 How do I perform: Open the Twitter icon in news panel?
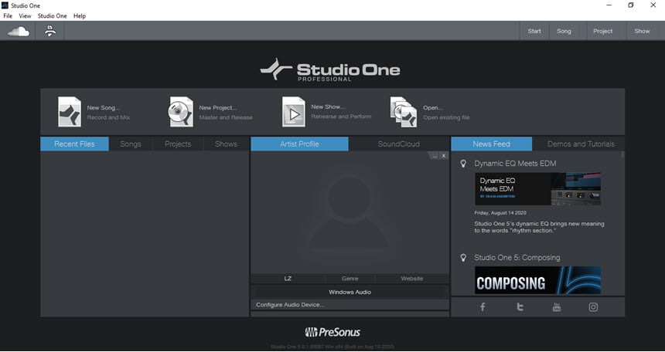click(x=520, y=307)
